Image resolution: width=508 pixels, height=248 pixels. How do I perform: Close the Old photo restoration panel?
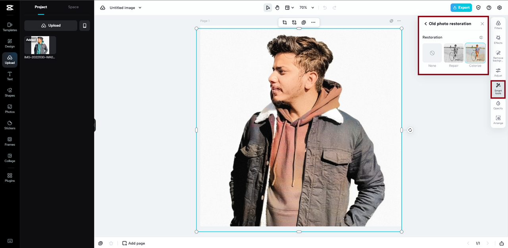coord(482,24)
